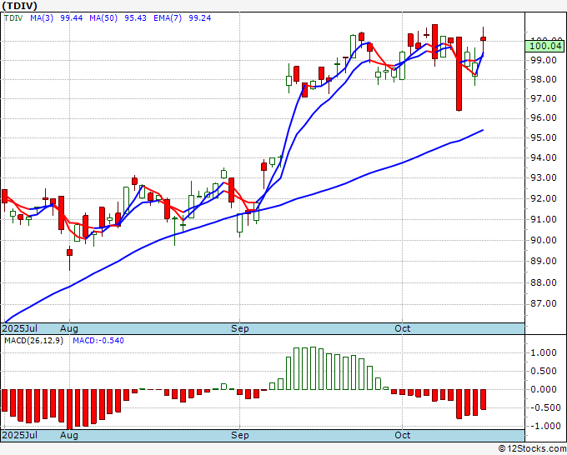Click the 96.00 price axis label
Screen dimensions: 567x455
(x=543, y=117)
